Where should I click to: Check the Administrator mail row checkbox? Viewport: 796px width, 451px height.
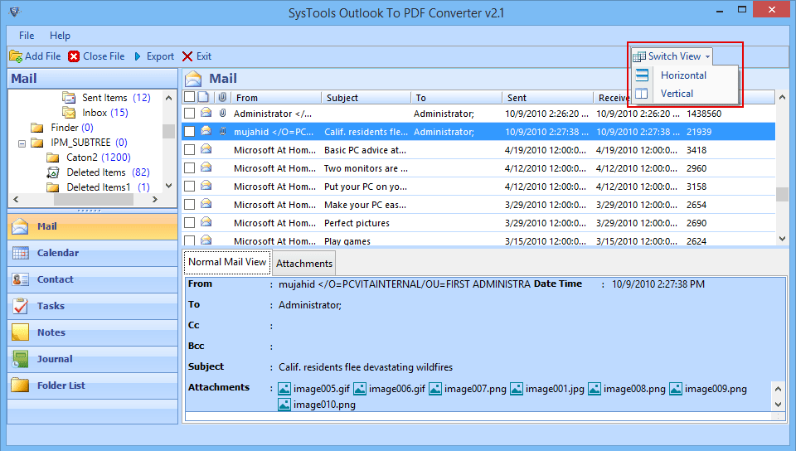[x=189, y=113]
